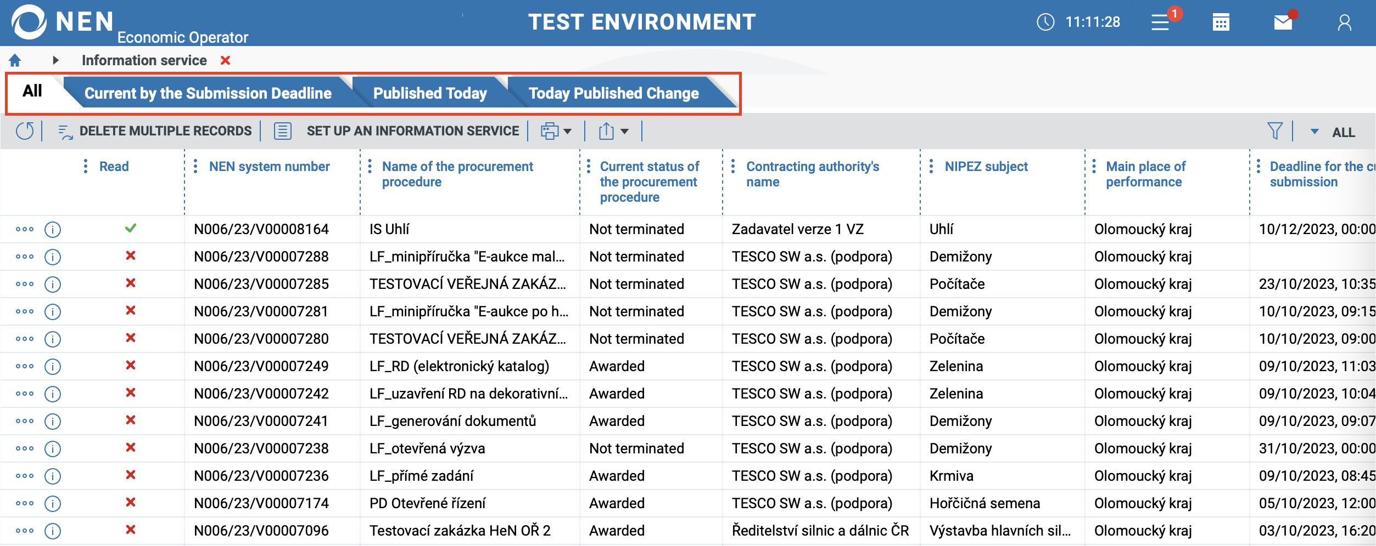Click Delete Multiple Records button
The height and width of the screenshot is (546, 1376).
tap(155, 131)
